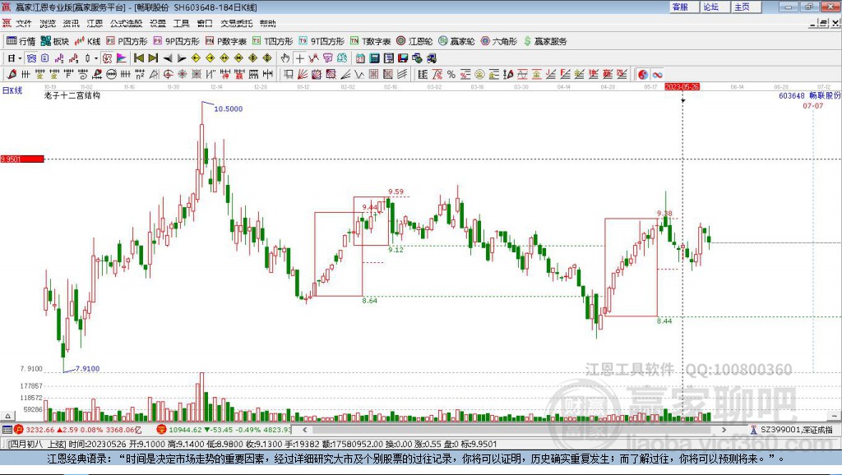842x475 pixels.
Task: Click the percent % tool icon
Action: 451,74
